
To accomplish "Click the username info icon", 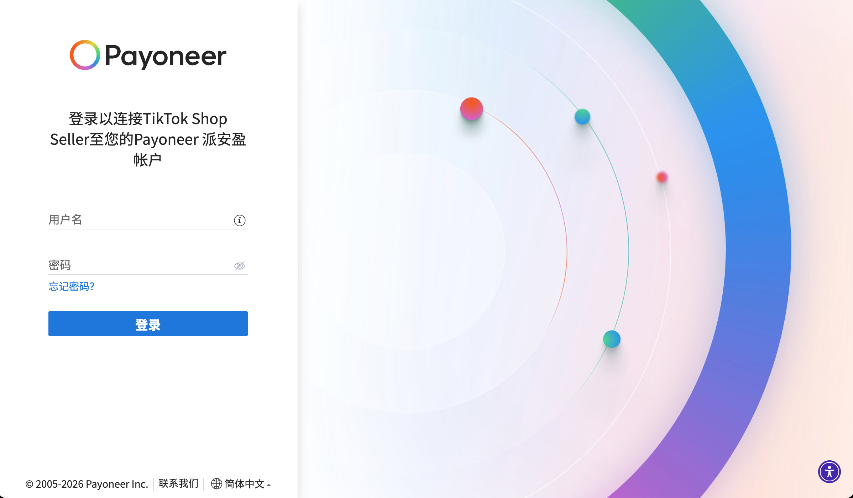I will [x=240, y=221].
